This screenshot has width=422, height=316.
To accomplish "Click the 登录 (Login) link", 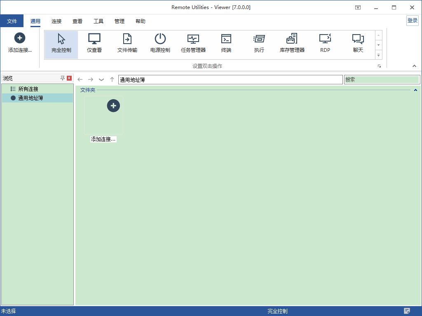I will [412, 20].
